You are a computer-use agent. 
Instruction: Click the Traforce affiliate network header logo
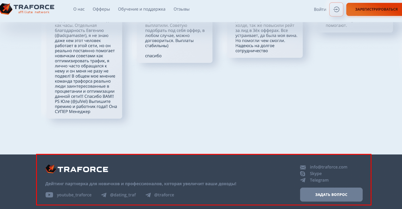coord(27,9)
